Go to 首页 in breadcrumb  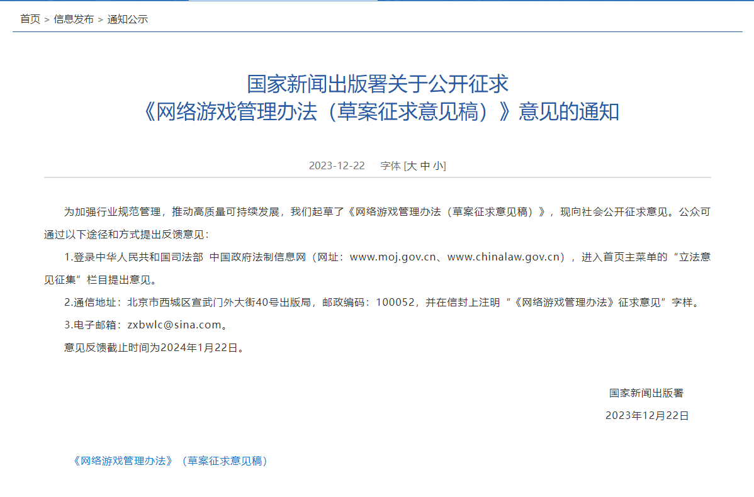pyautogui.click(x=30, y=20)
